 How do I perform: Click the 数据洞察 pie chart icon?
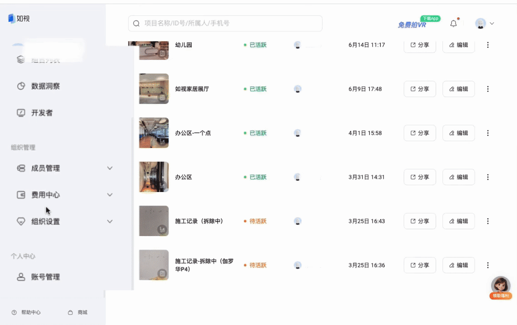[21, 86]
